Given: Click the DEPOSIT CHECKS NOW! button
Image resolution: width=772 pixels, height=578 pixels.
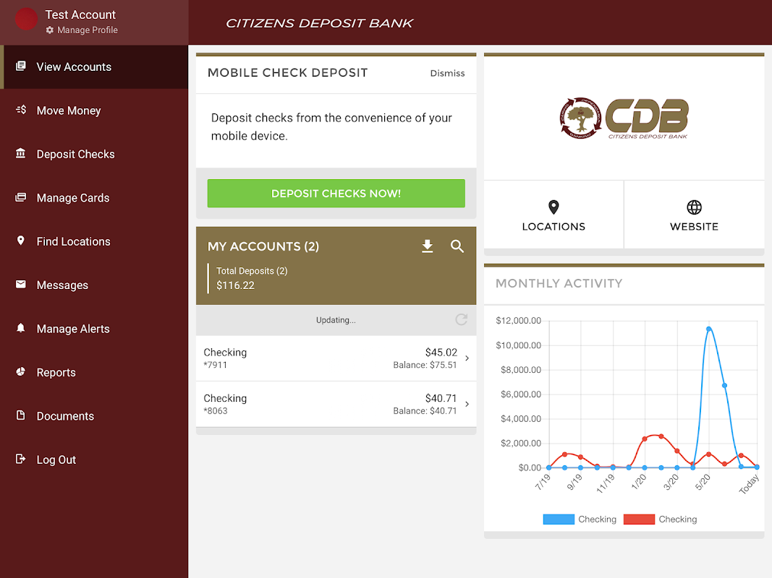Looking at the screenshot, I should 336,193.
